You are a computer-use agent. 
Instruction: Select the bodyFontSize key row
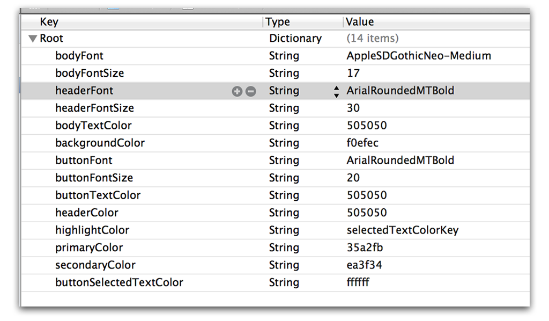pyautogui.click(x=90, y=73)
